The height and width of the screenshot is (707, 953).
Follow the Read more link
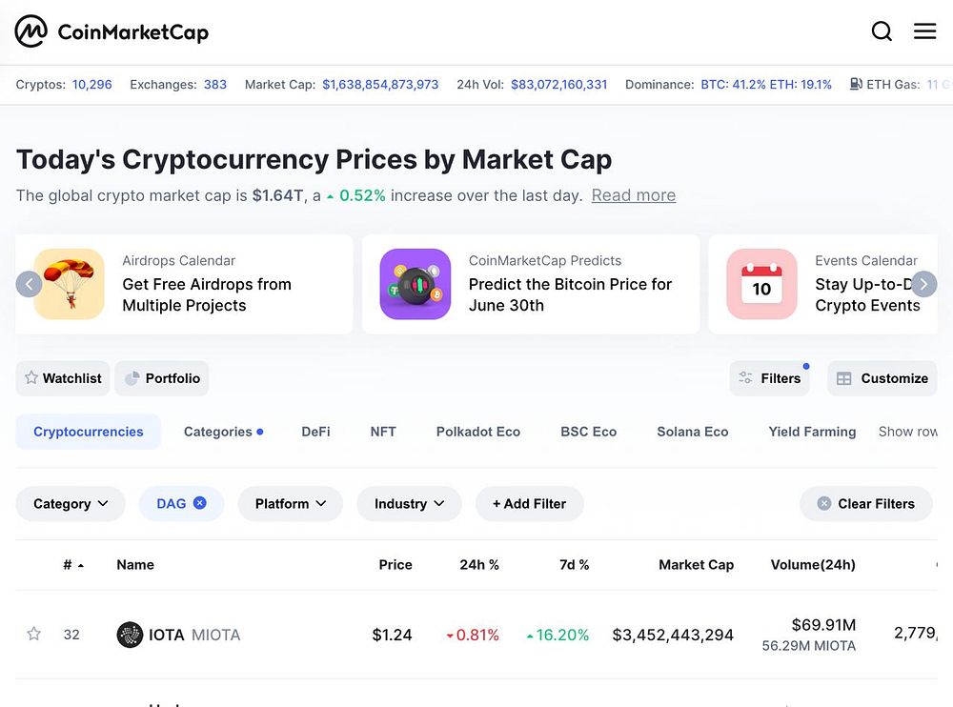634,195
